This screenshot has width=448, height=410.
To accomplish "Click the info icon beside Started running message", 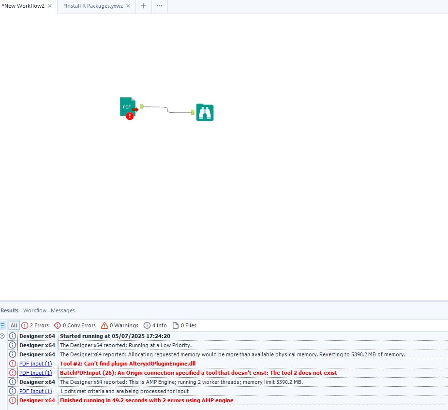I will click(x=12, y=336).
